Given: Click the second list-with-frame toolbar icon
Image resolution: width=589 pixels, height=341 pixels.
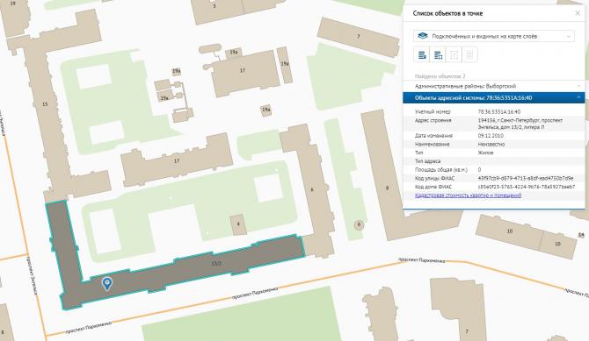Looking at the screenshot, I should coord(438,55).
